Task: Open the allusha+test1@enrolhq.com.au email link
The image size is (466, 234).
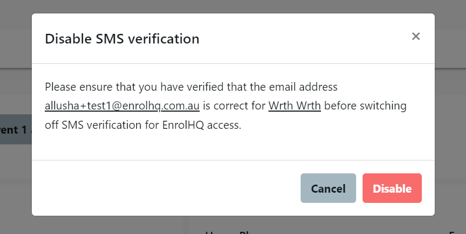Action: click(122, 106)
